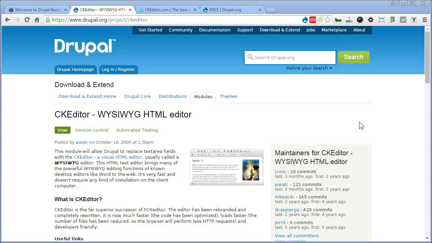The width and height of the screenshot is (432, 243).
Task: Open Download & Extend in the top navigation
Action: 280,30
